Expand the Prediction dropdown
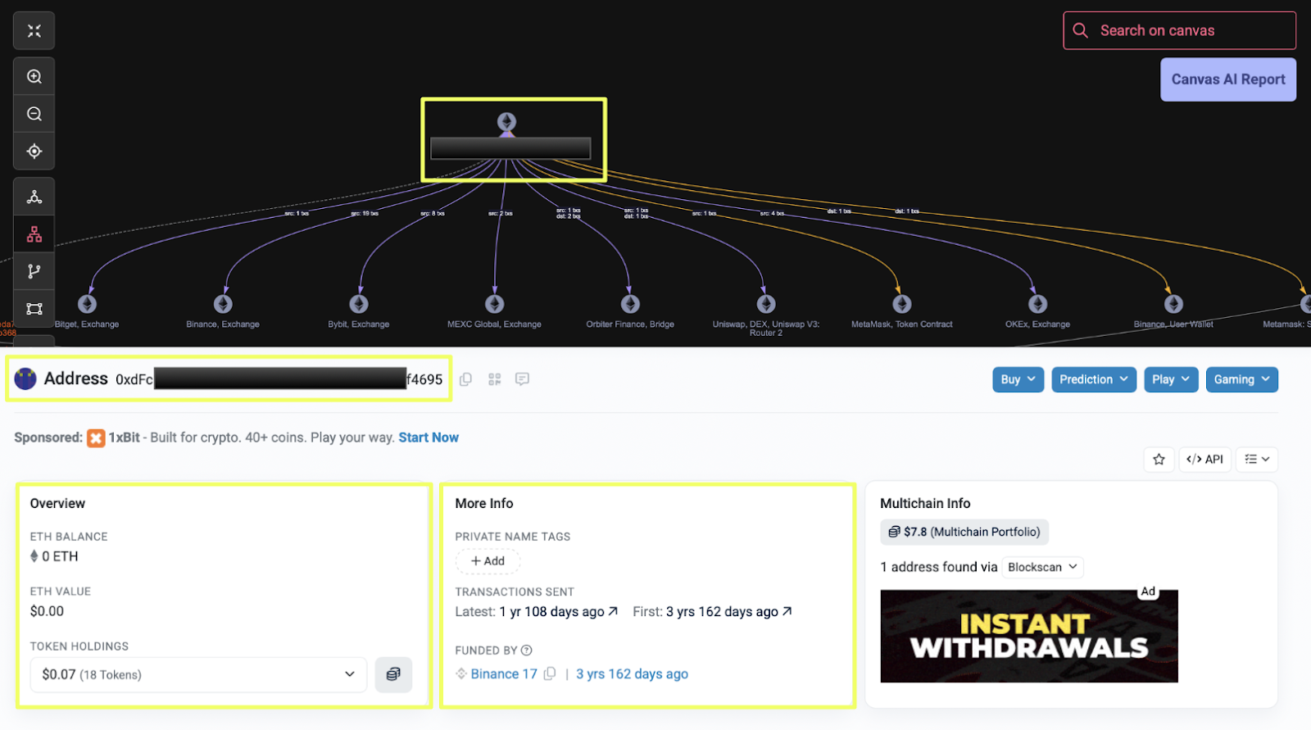Screen dimensions: 1311x730 (1094, 379)
